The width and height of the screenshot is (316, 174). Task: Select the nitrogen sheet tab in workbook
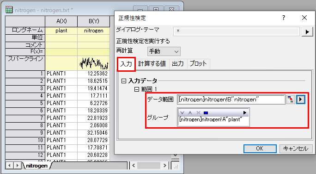pyautogui.click(x=36, y=166)
